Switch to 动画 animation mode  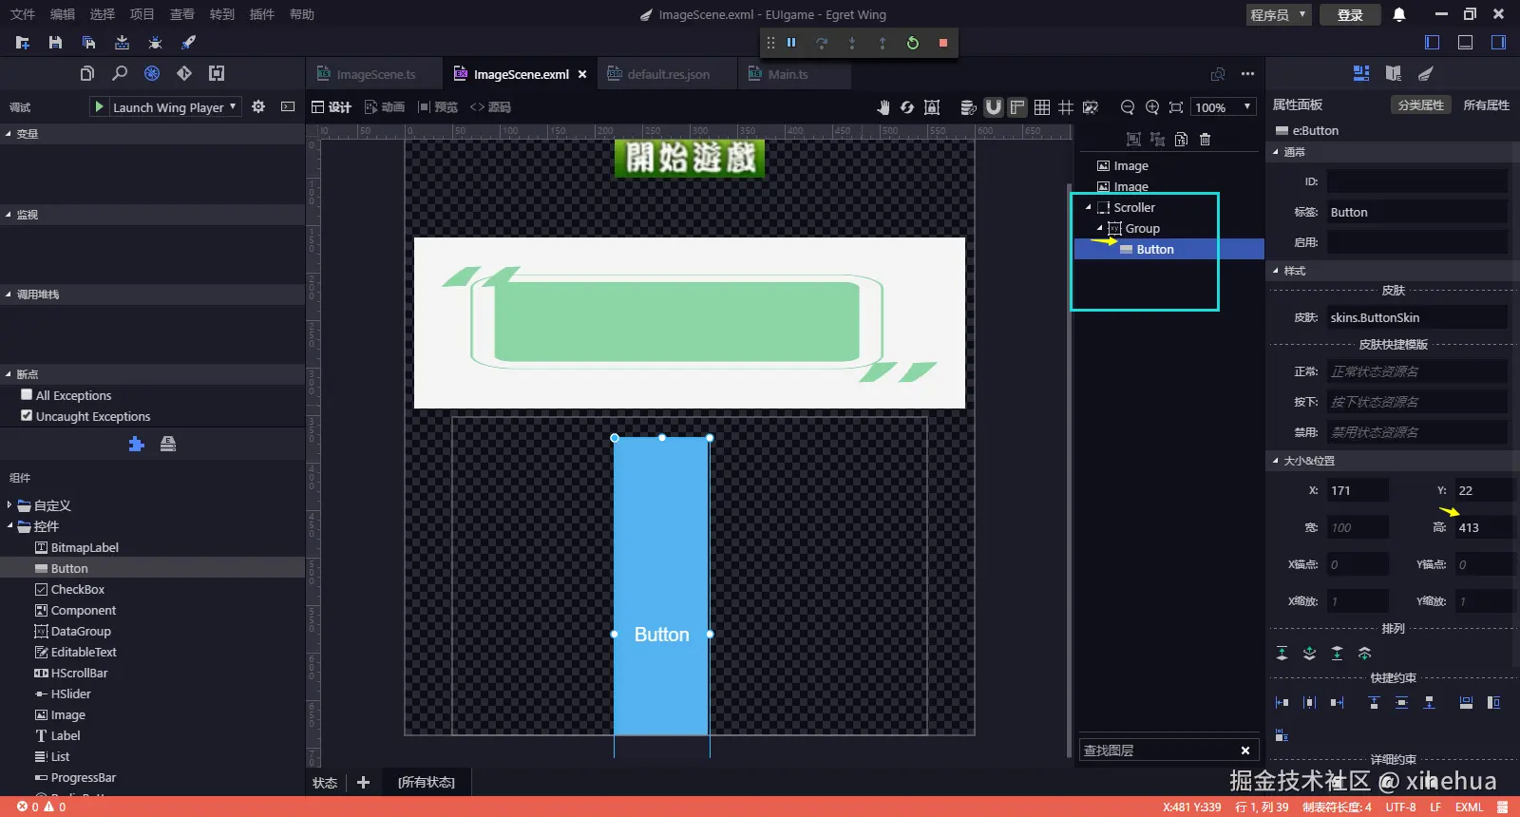385,107
